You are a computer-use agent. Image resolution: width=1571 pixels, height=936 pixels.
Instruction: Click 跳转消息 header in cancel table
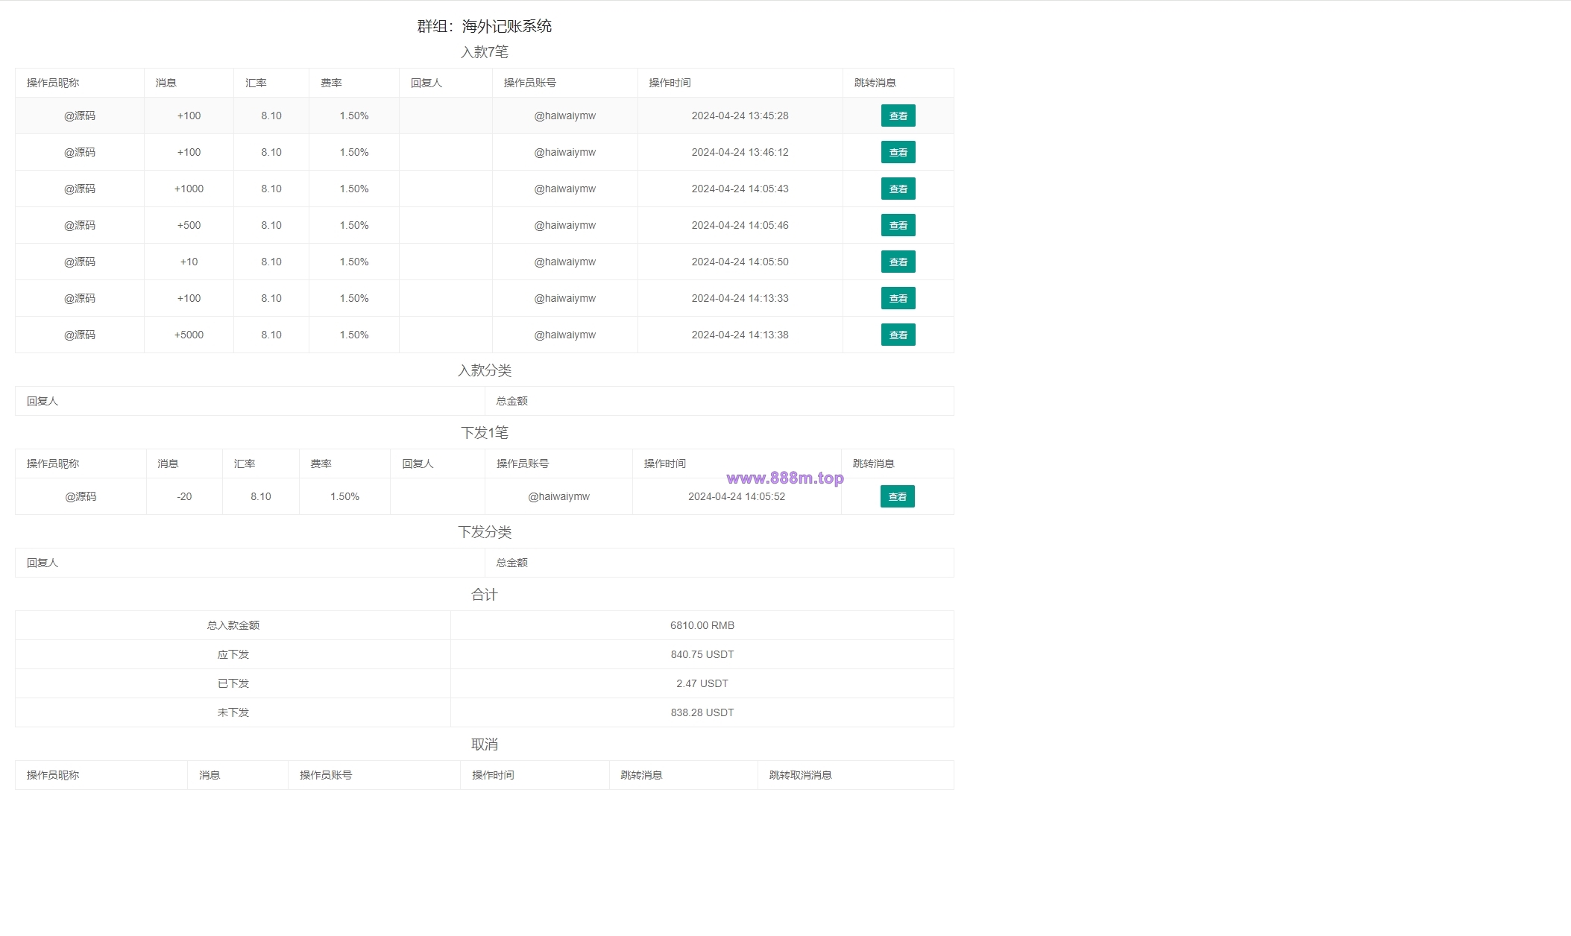pos(641,775)
